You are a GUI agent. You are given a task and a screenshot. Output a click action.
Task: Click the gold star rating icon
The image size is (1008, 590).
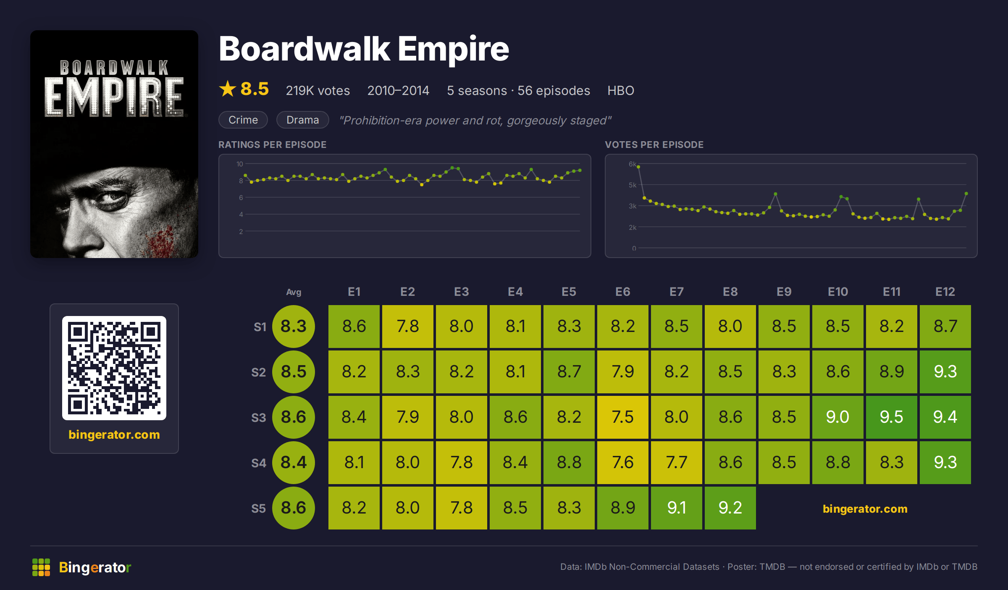228,89
